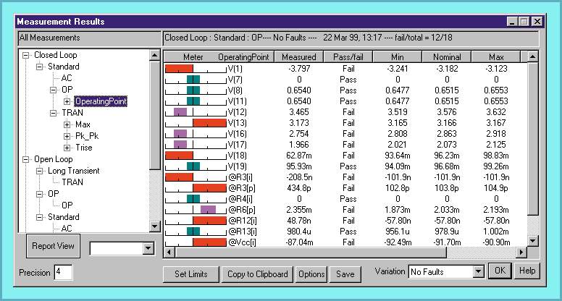Click the V(12) purple meter bar
This screenshot has height=301, width=562.
180,112
